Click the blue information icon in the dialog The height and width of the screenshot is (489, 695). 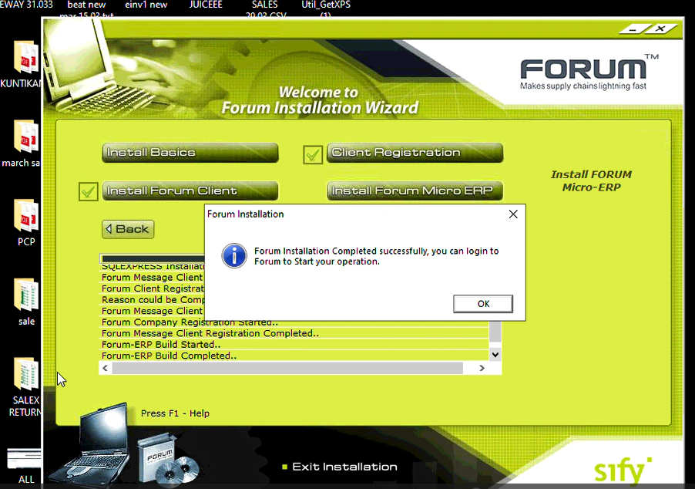point(234,255)
